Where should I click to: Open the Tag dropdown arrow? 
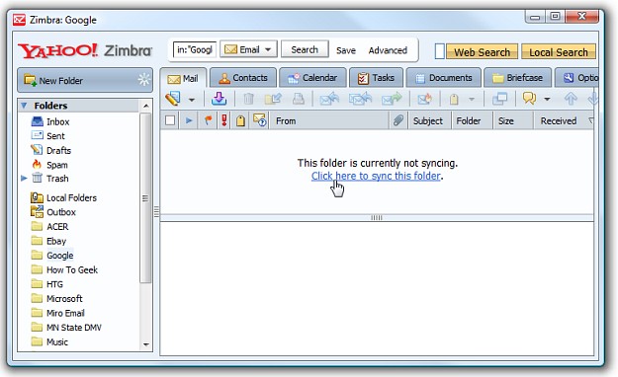(x=472, y=99)
